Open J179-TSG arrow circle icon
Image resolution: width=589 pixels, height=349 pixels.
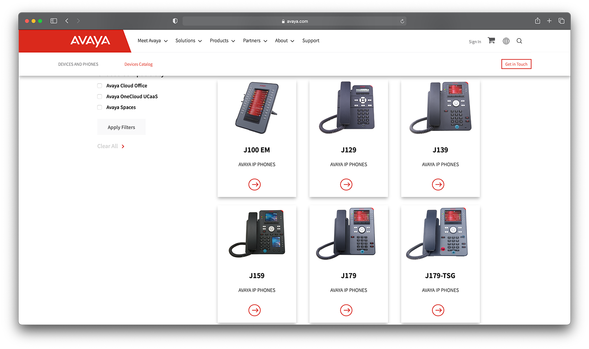pyautogui.click(x=438, y=310)
